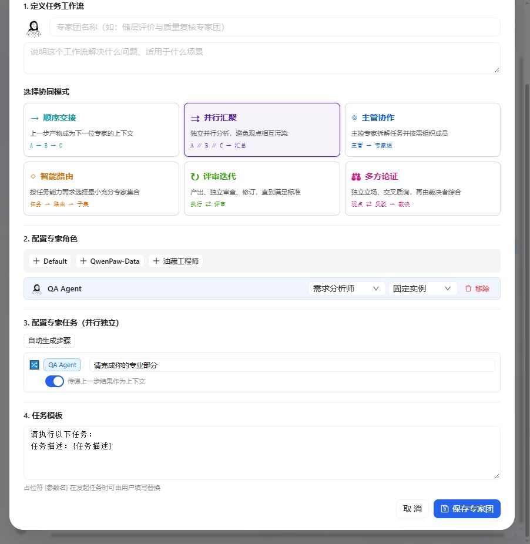Click 保存专家团 to save
Image resolution: width=530 pixels, height=544 pixels.
(467, 509)
